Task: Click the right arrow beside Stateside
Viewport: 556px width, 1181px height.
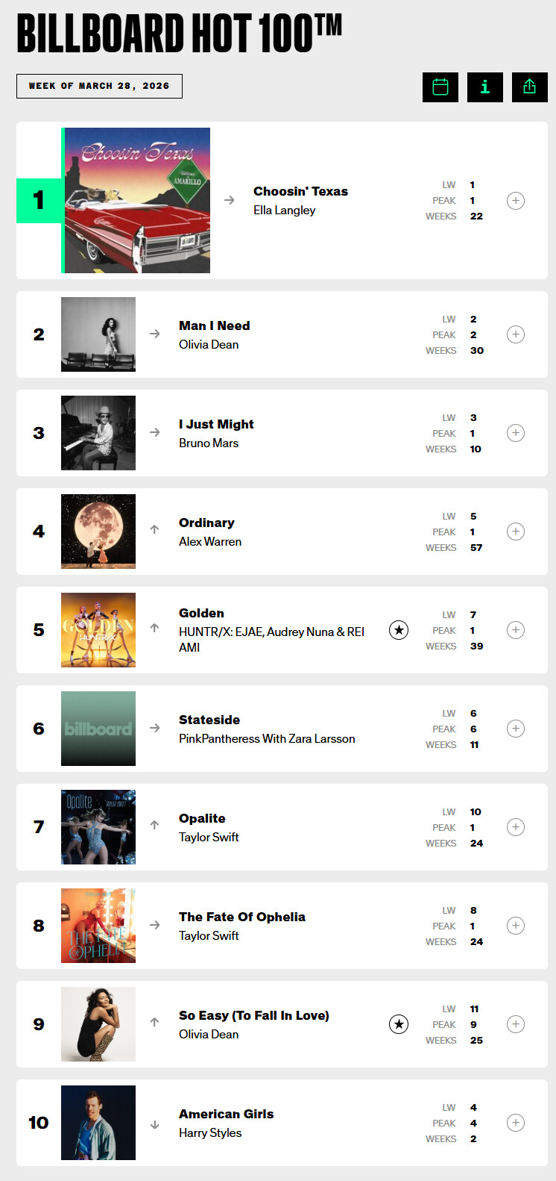Action: pyautogui.click(x=155, y=728)
